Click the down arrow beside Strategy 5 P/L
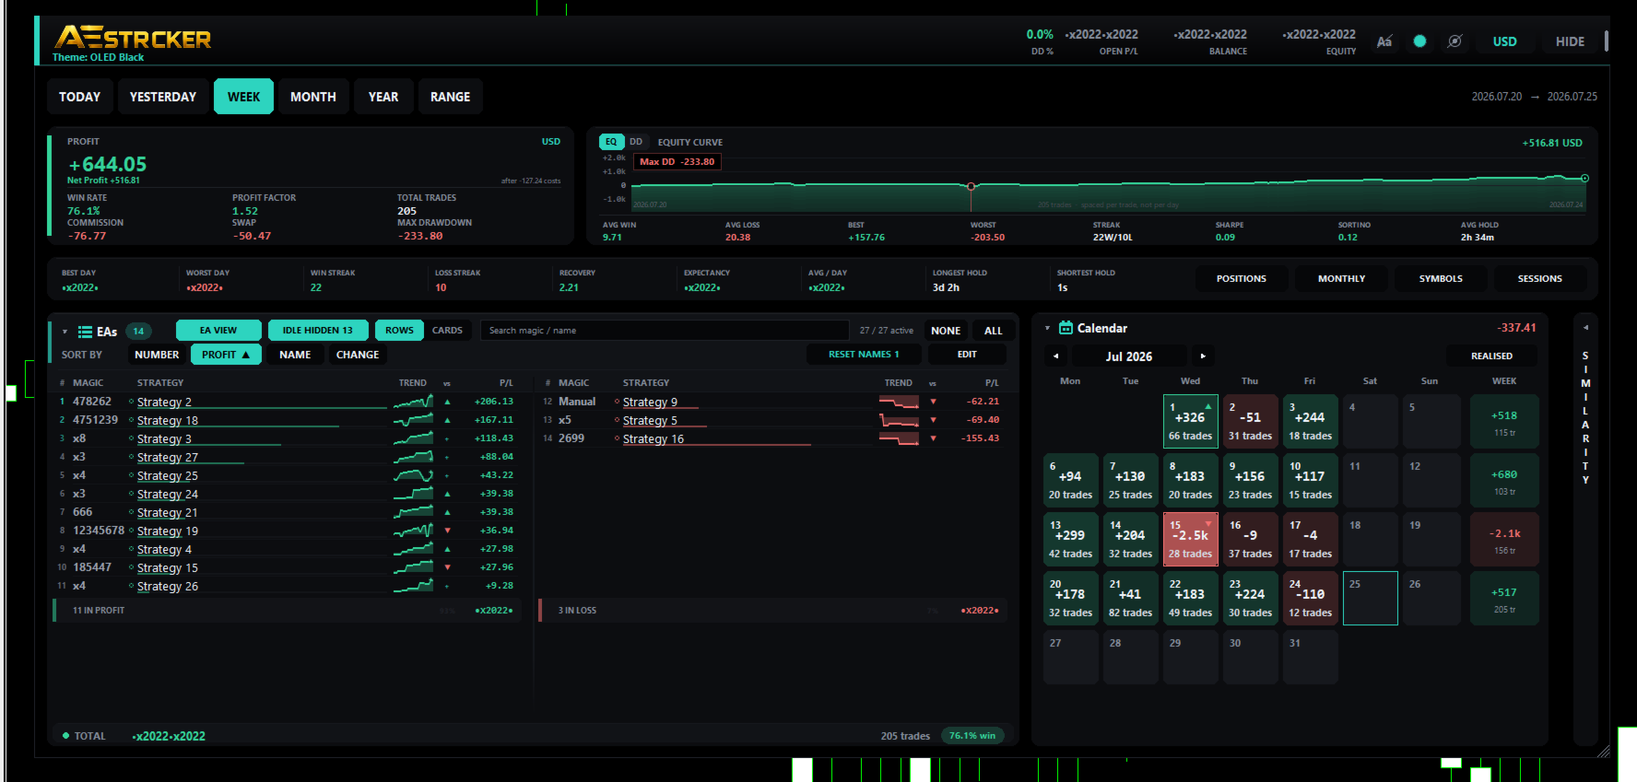This screenshot has width=1637, height=782. 933,420
